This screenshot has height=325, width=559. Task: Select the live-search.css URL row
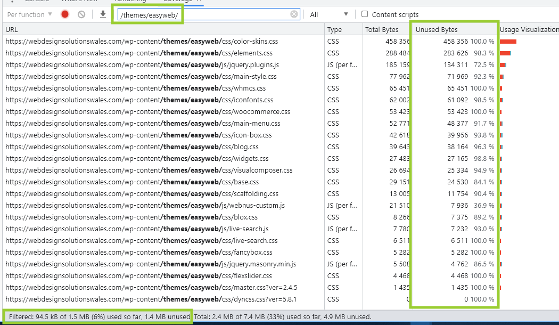pyautogui.click(x=281, y=240)
